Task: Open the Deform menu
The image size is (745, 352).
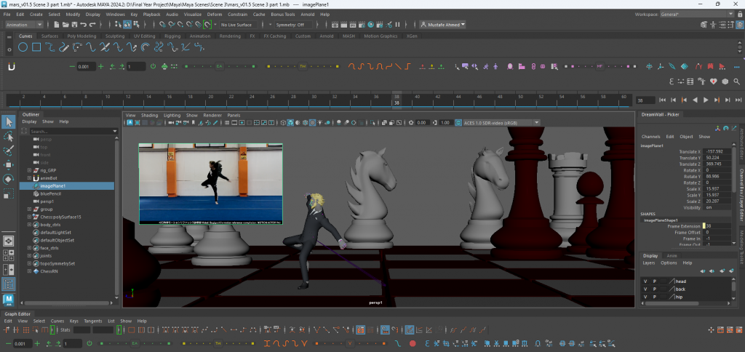Action: 215,14
